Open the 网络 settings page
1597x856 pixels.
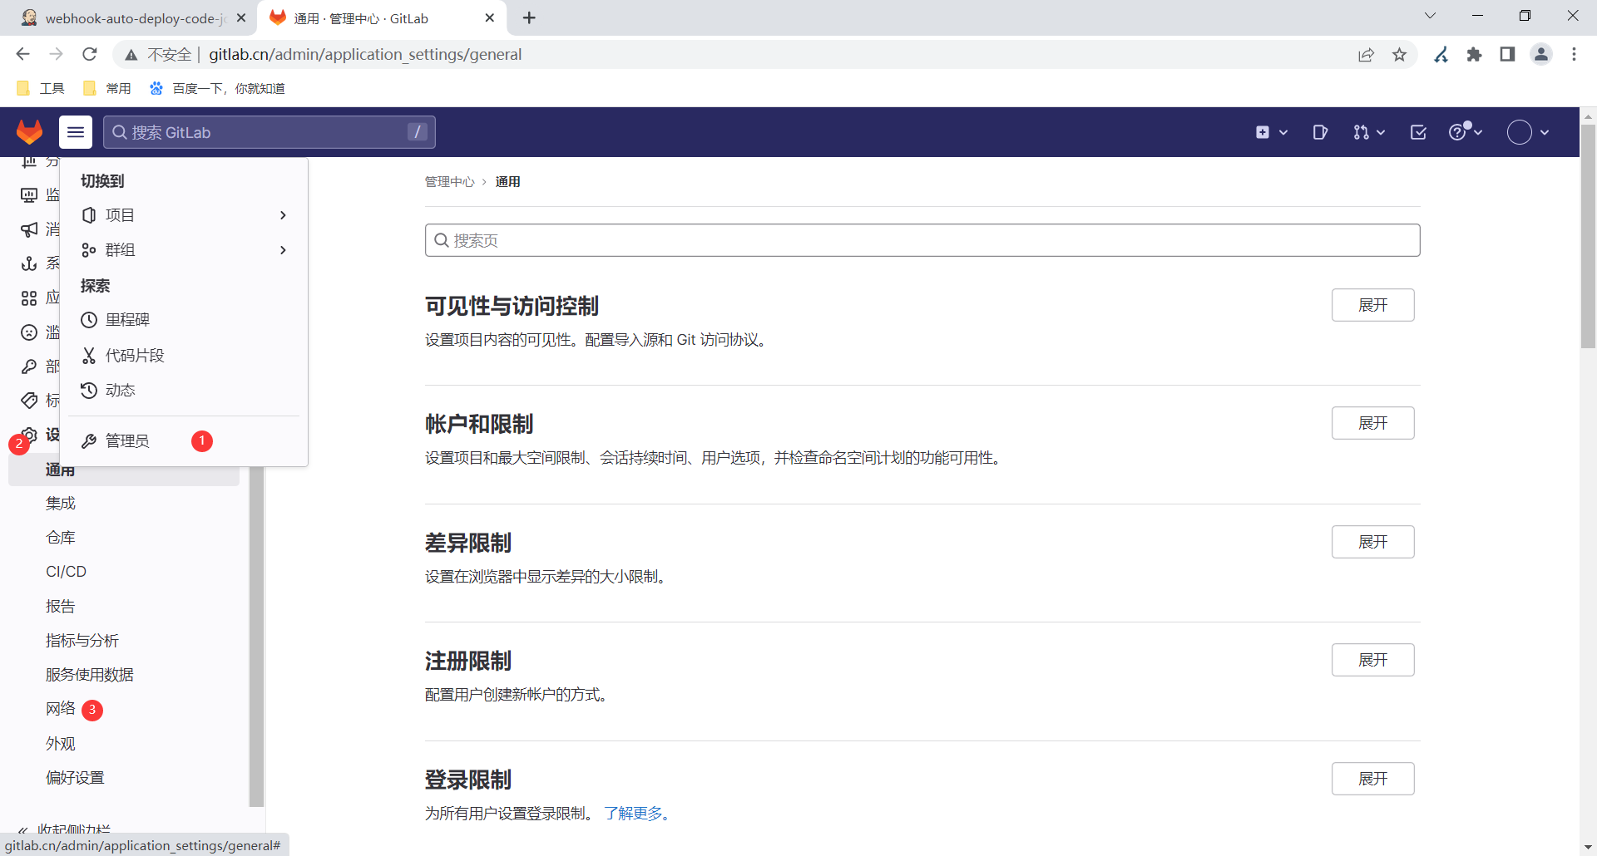[x=61, y=709]
